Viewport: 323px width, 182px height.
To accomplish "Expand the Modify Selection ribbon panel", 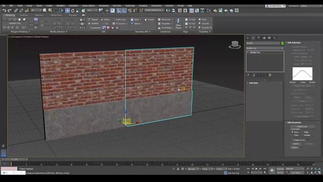I will pos(59,32).
